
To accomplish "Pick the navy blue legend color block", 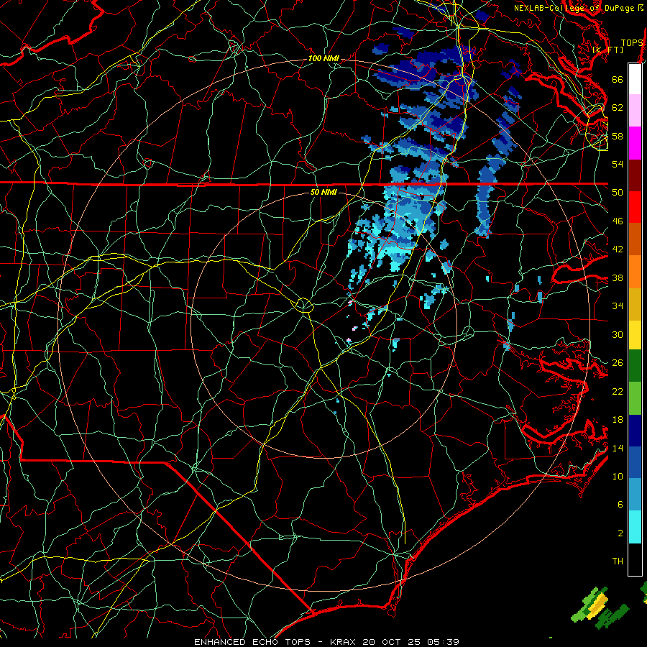I will [635, 431].
